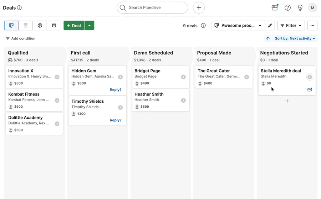Screen dimensions: 321x199
Task: Open the Kombat Fitness deal title
Action: click(24, 94)
